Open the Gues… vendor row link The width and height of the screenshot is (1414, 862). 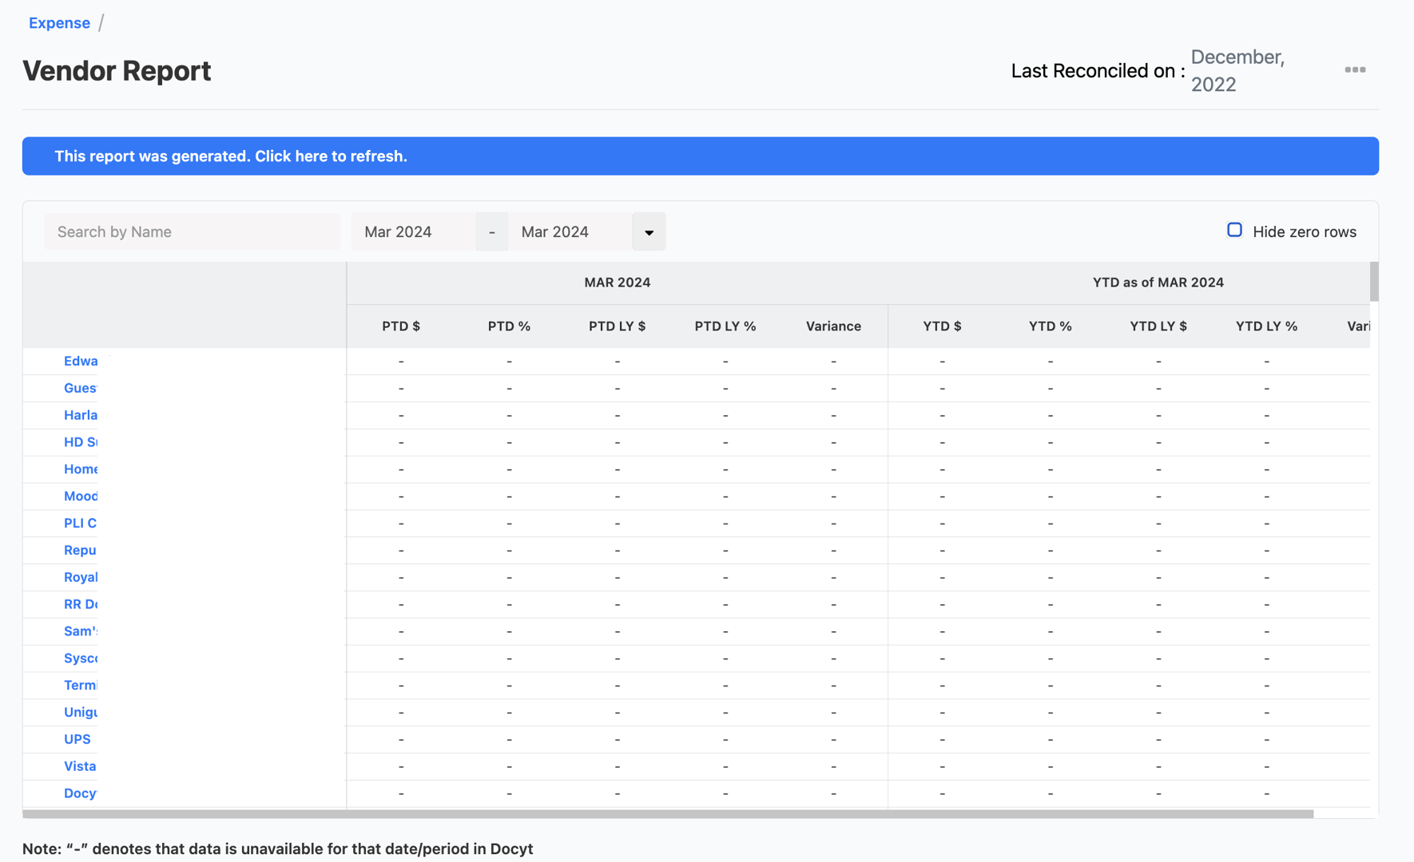click(80, 388)
